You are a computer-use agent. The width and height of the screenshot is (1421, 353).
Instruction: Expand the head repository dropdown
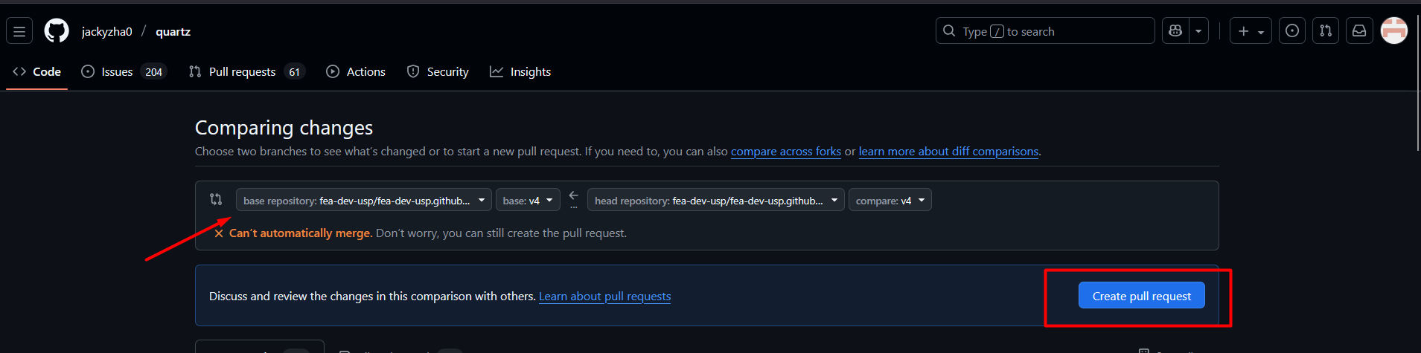[715, 201]
